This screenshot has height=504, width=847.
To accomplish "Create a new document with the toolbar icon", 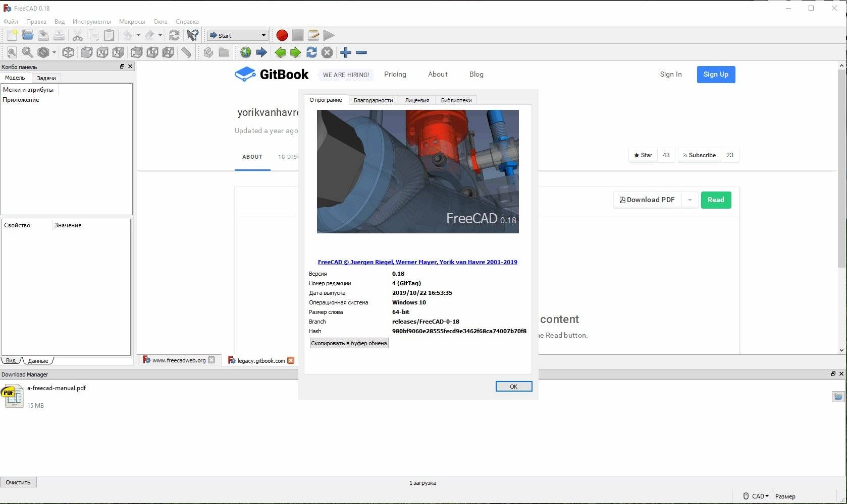I will 12,35.
